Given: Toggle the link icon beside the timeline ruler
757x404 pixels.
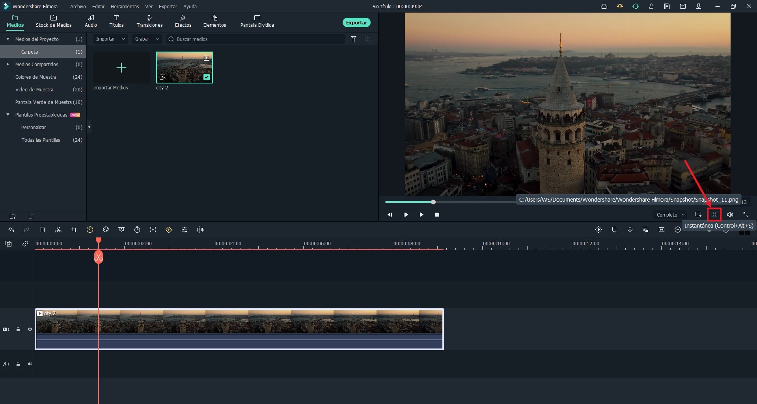Looking at the screenshot, I should [x=25, y=244].
